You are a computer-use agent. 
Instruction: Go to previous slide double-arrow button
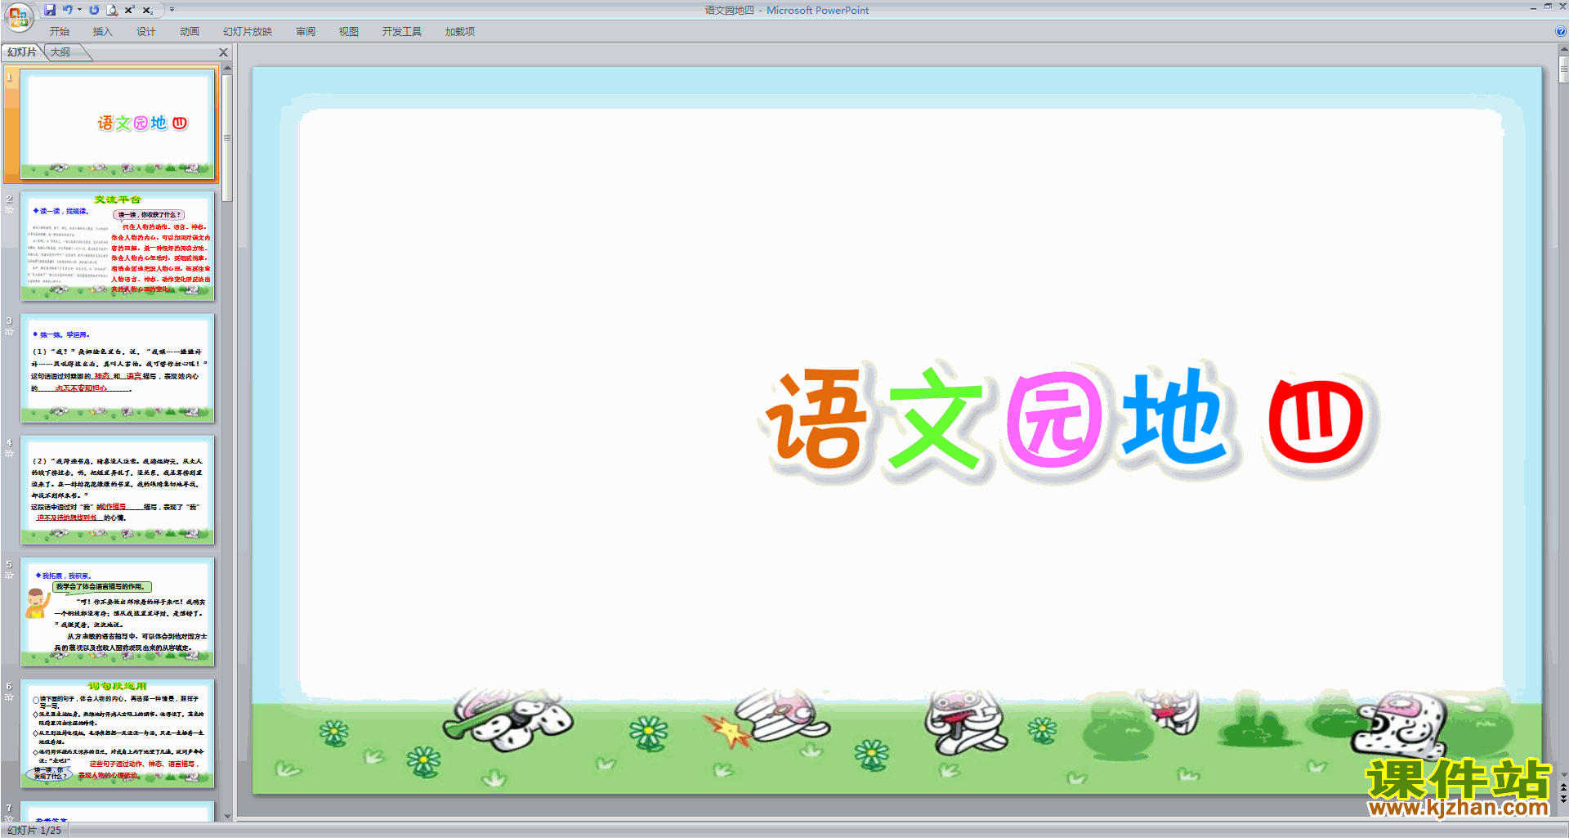pos(1563,788)
